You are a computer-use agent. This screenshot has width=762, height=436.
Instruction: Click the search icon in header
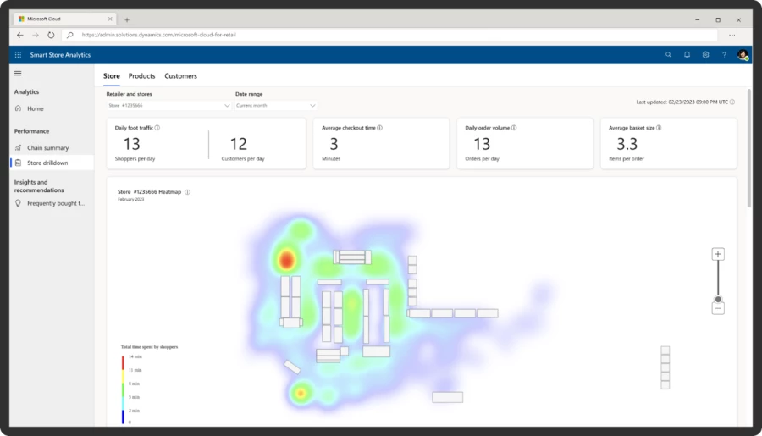668,54
